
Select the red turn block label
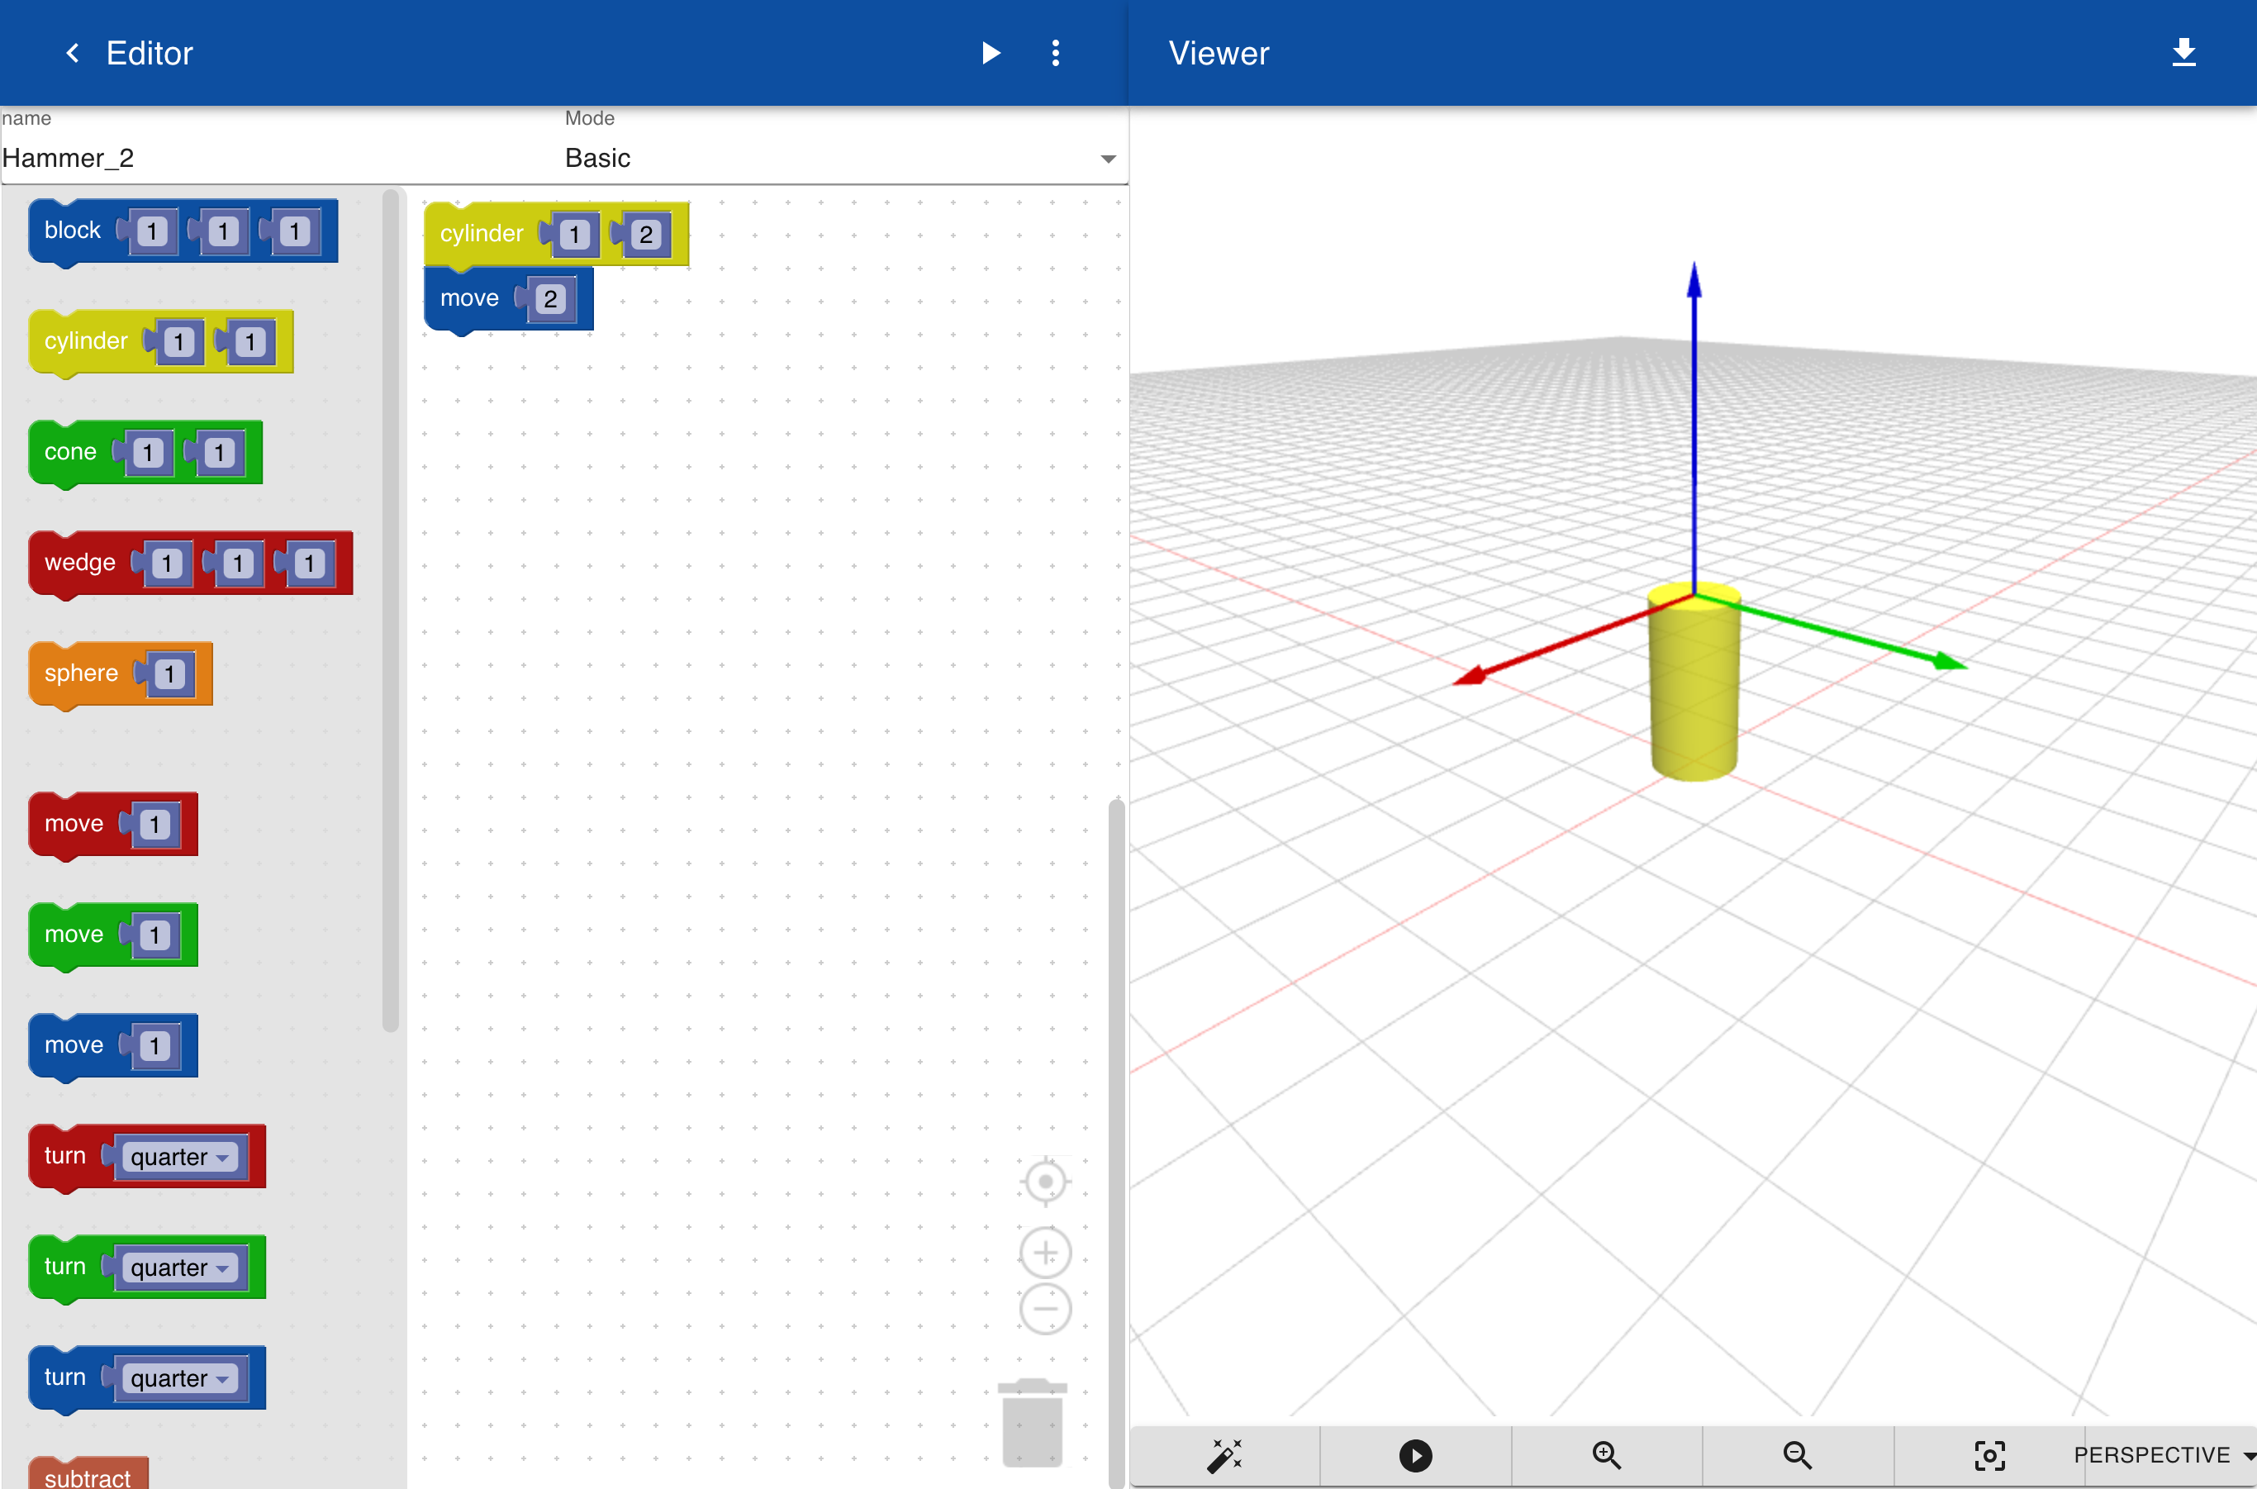coord(64,1156)
